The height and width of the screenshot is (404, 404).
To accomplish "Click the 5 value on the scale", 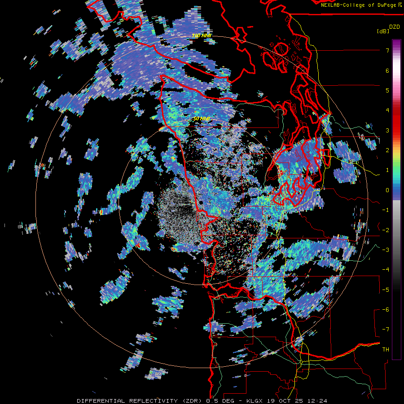I will (x=387, y=90).
